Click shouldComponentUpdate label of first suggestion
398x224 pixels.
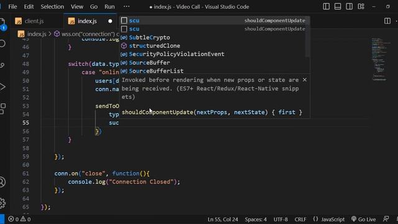coord(275,21)
